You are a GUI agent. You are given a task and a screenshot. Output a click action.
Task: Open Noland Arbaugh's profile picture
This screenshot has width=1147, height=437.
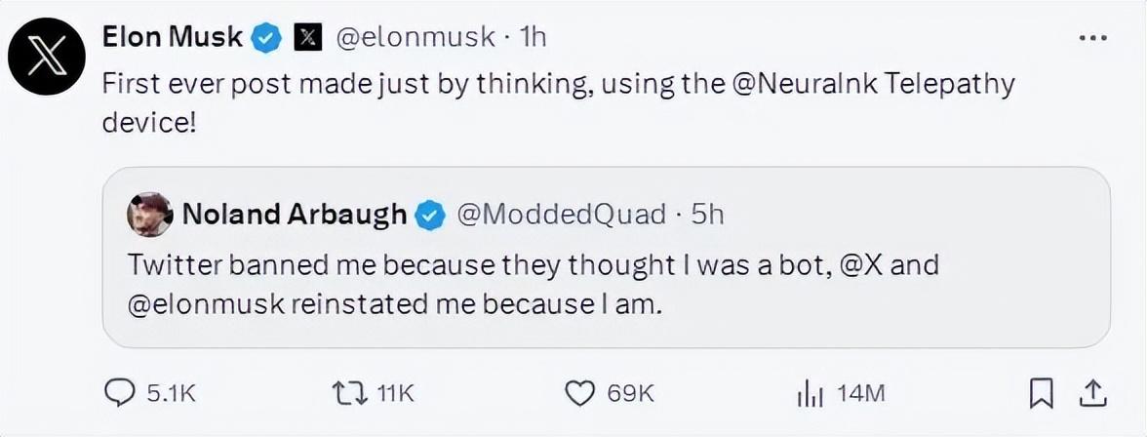[149, 215]
